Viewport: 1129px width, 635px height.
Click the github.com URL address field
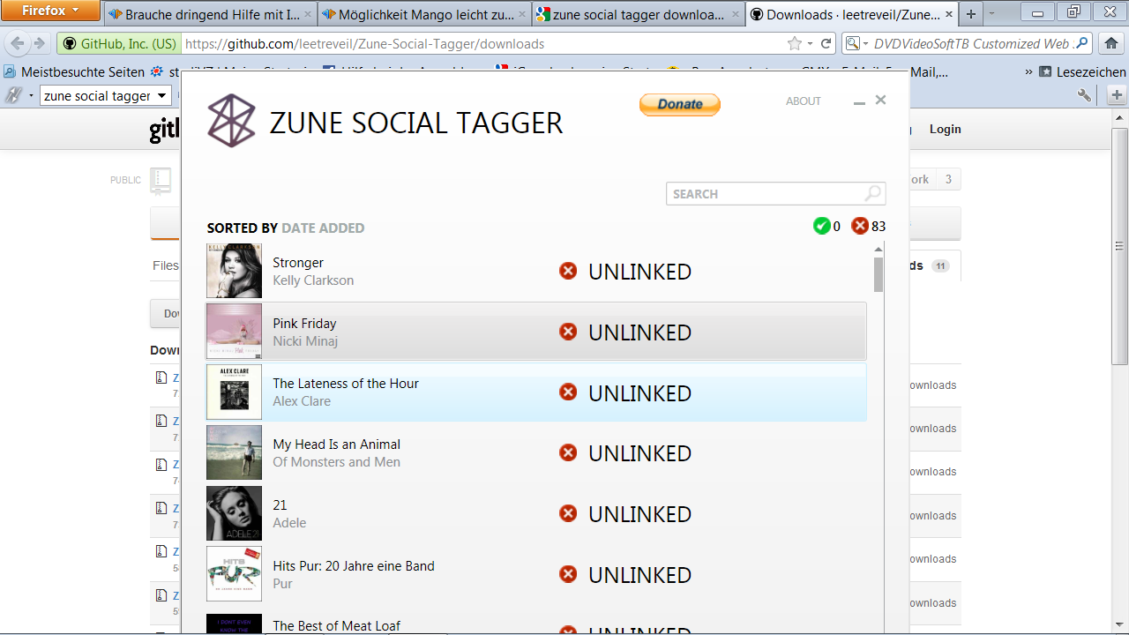coord(481,44)
